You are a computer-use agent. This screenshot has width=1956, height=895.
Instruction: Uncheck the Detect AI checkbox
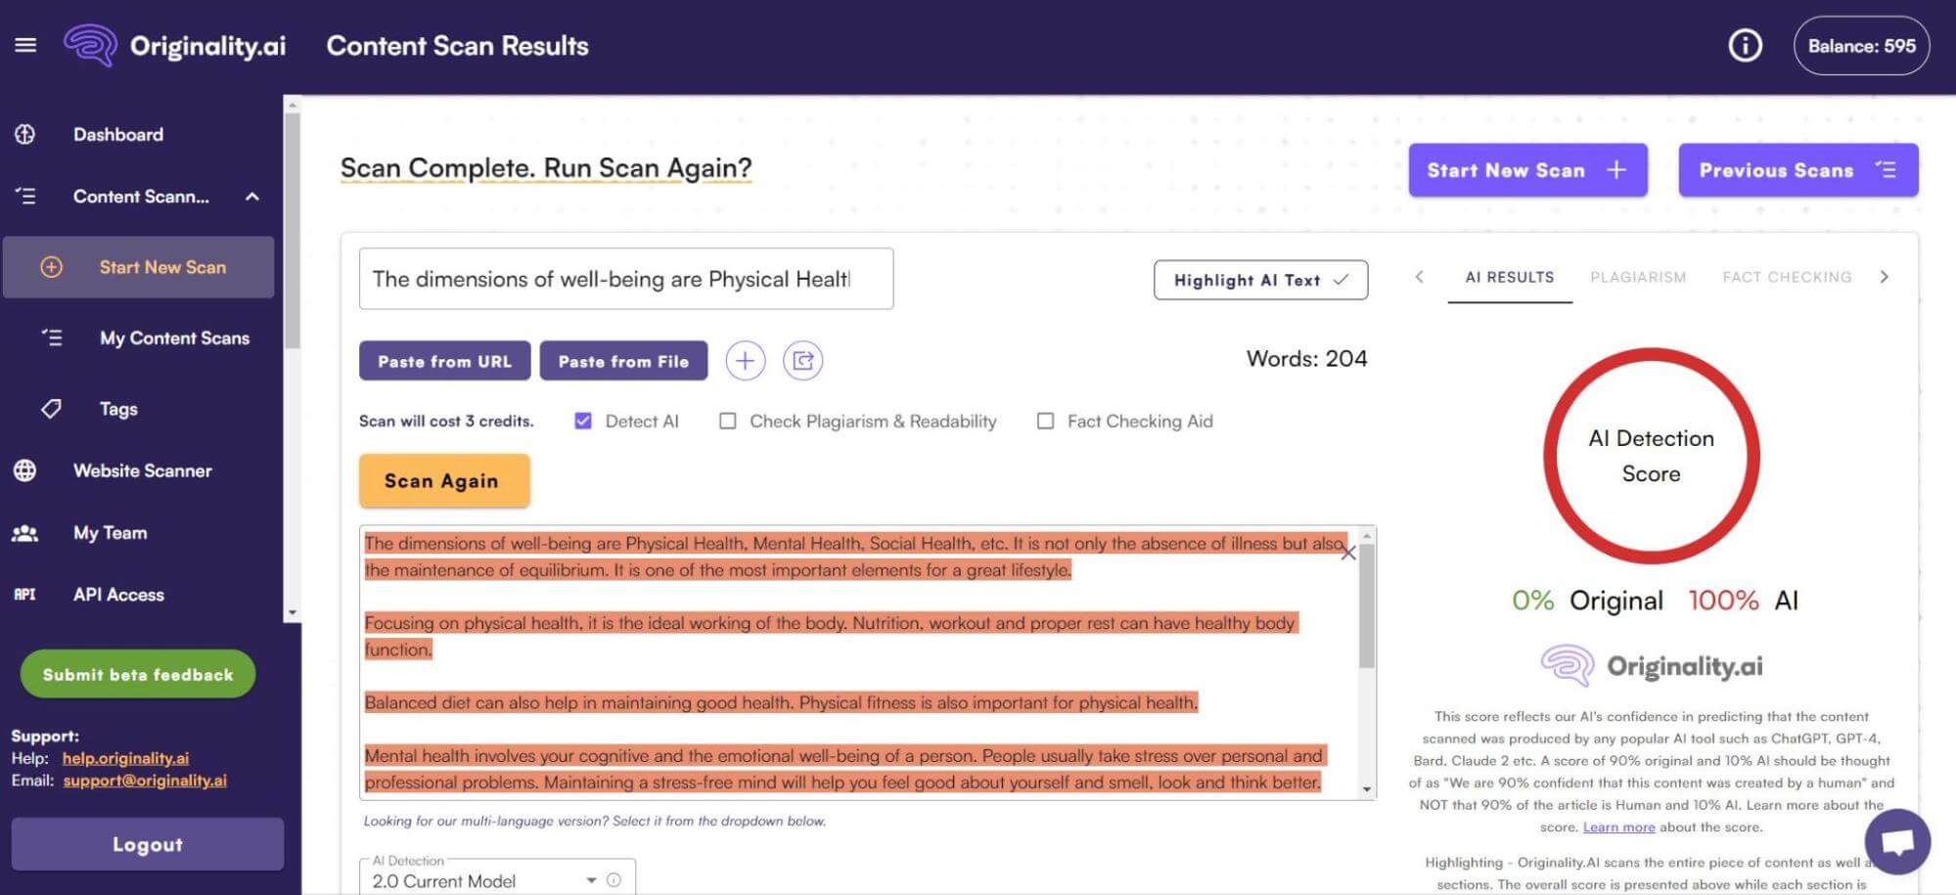(583, 421)
